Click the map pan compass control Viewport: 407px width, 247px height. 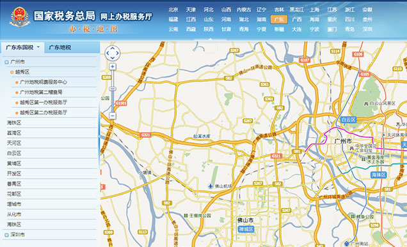pyautogui.click(x=113, y=53)
